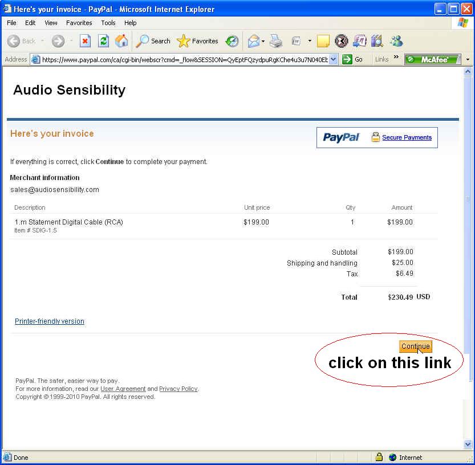Expand the address bar dropdown
Viewport: 475px width, 465px height.
tap(334, 59)
